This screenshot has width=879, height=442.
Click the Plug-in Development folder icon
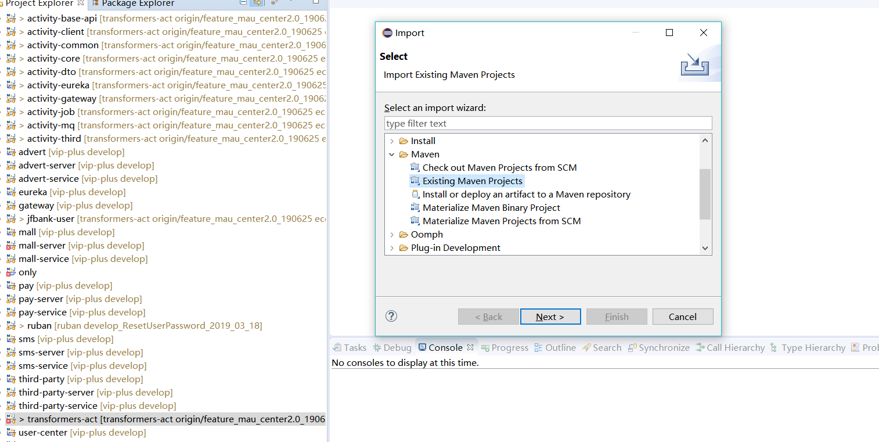coord(404,248)
